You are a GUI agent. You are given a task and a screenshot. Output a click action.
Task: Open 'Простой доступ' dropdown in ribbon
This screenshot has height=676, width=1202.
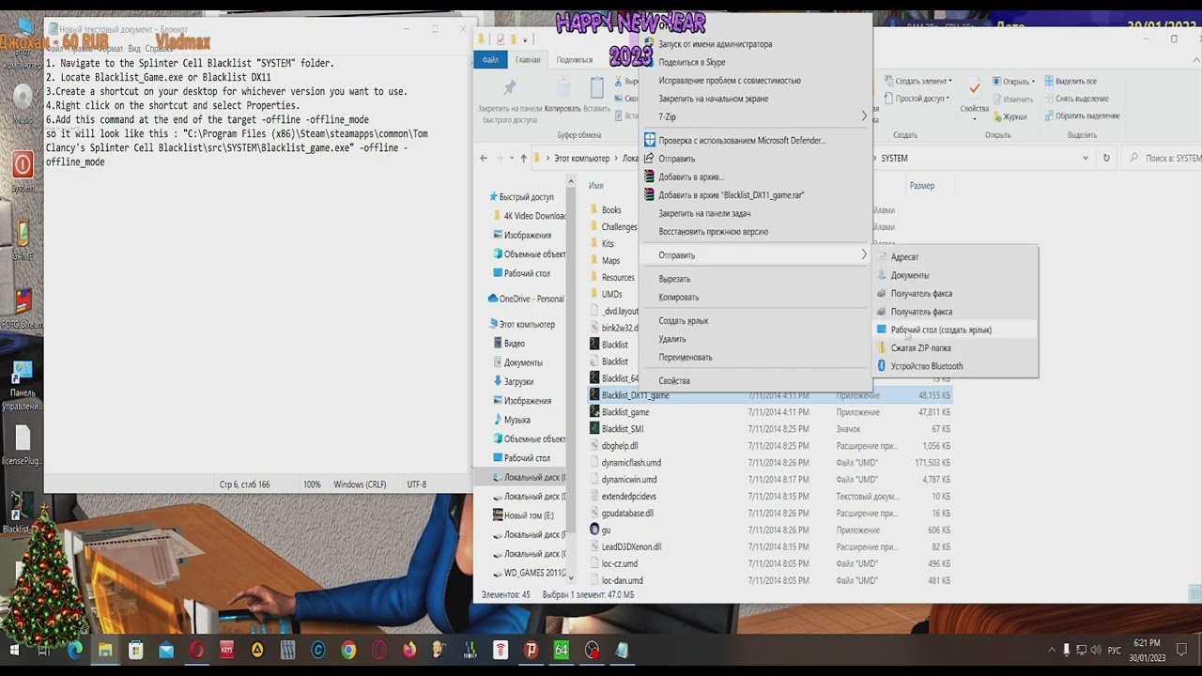(x=917, y=99)
